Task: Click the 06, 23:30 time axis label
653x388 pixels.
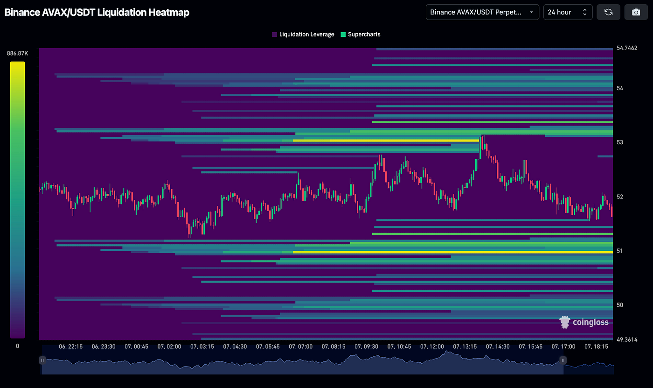Action: 104,347
